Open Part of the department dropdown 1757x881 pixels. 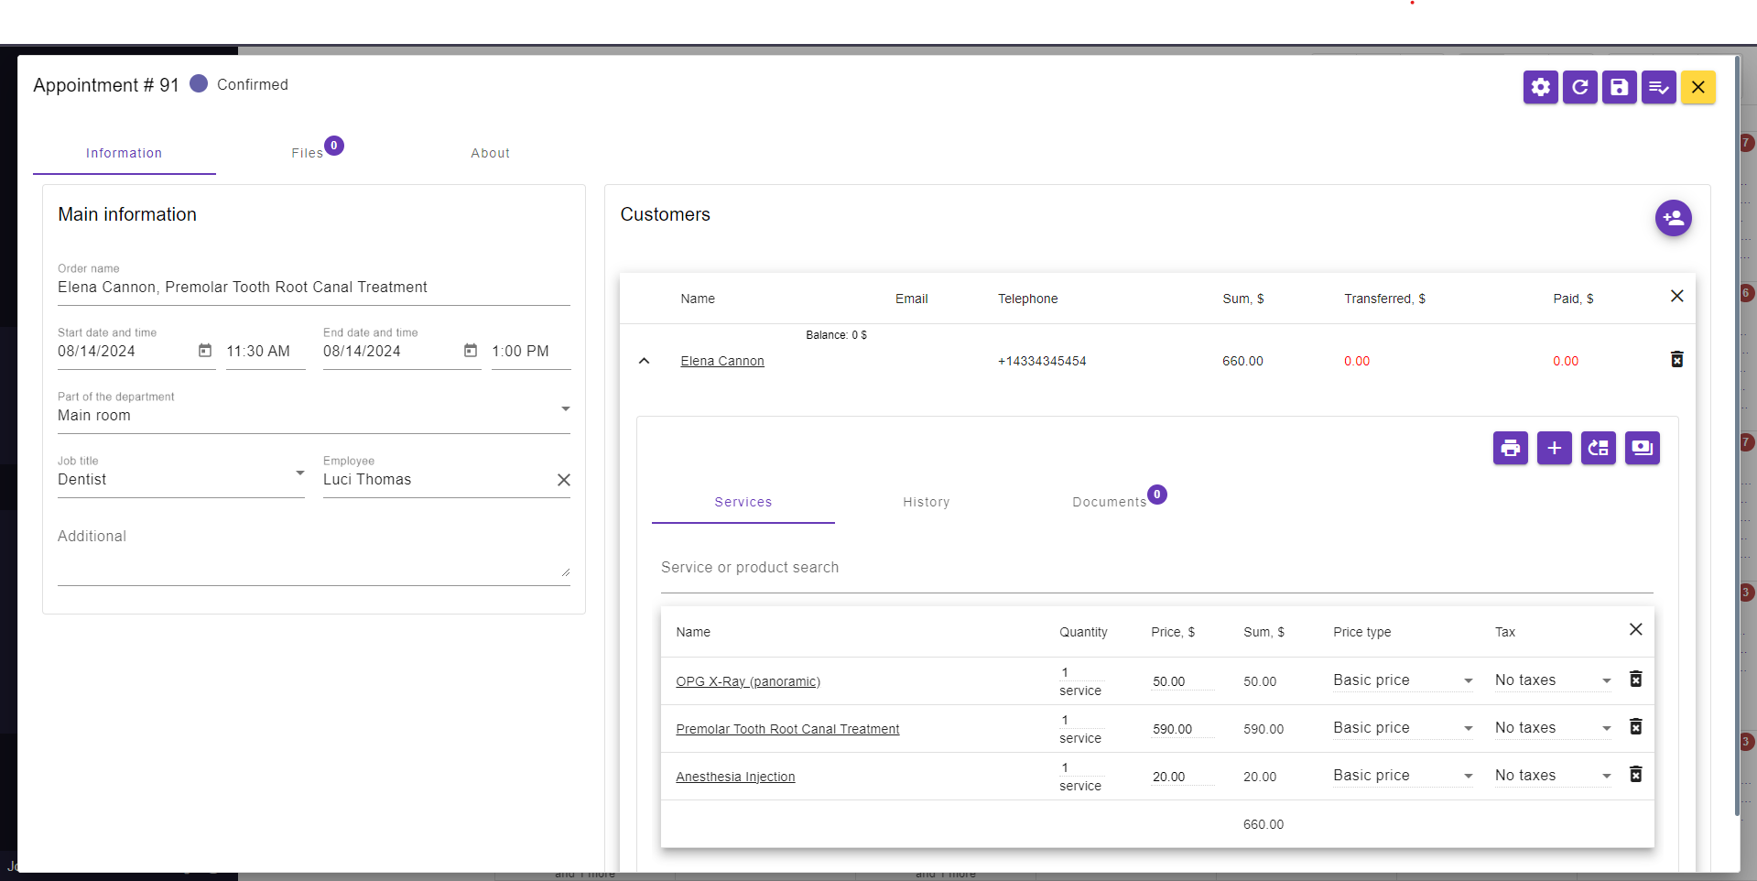pyautogui.click(x=314, y=415)
